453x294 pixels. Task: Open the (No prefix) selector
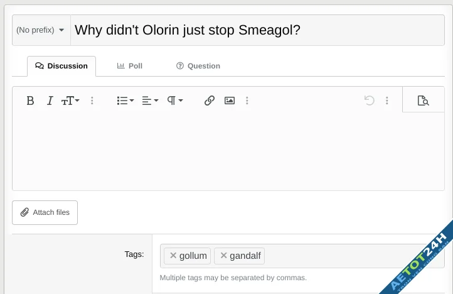click(41, 30)
